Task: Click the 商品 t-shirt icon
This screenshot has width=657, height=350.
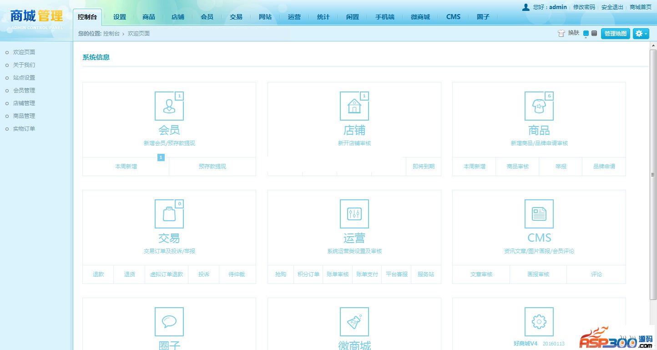Action: [x=539, y=106]
